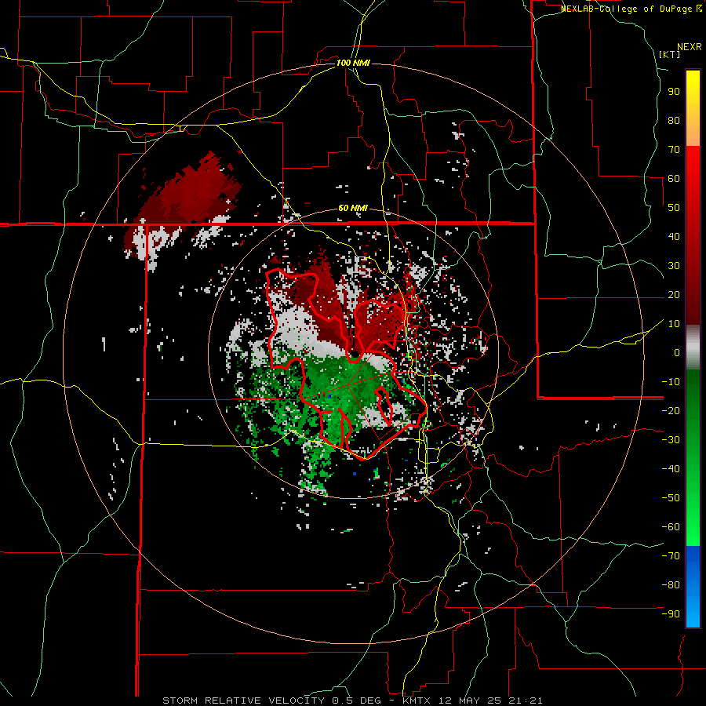This screenshot has height=706, width=706.
Task: Click the -60 value on velocity scale
Action: pyautogui.click(x=671, y=527)
